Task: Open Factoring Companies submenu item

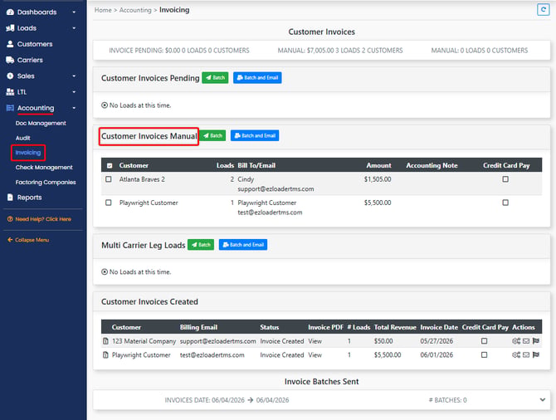Action: click(46, 183)
